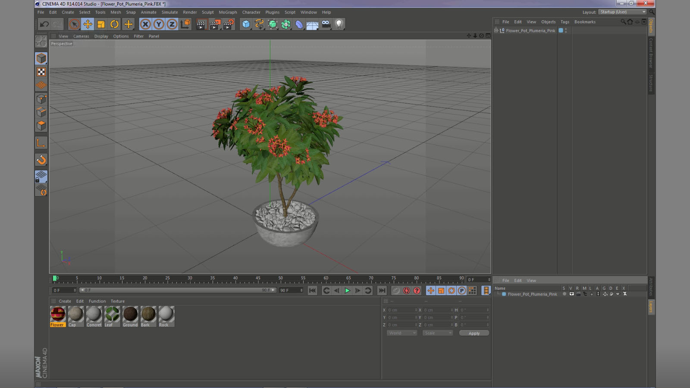Toggle Snap magnet icon

[x=41, y=160]
